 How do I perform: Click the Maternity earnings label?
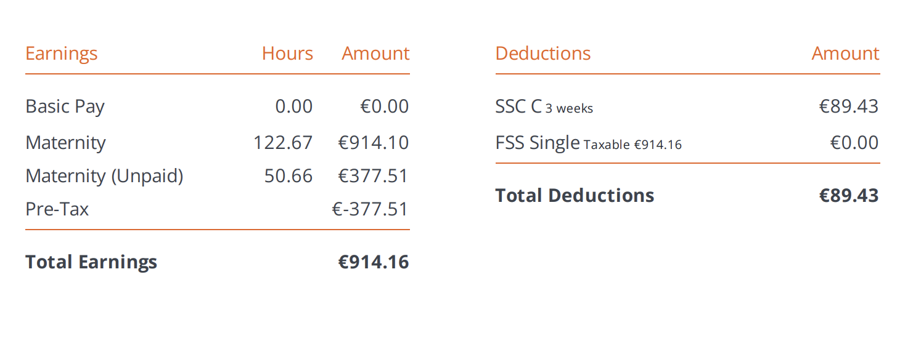point(66,143)
